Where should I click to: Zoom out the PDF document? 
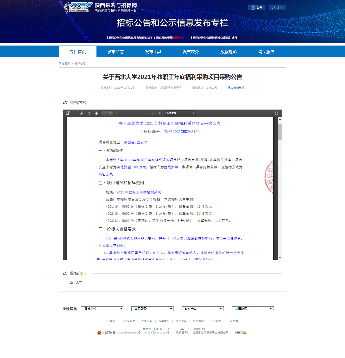point(153,113)
